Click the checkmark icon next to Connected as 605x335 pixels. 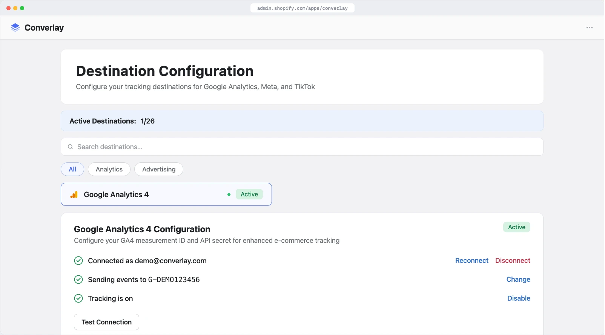click(x=78, y=261)
